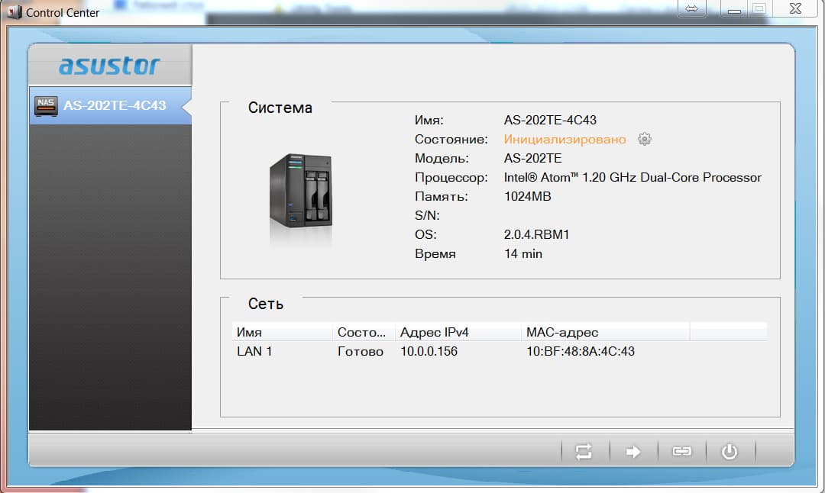Screen dimensions: 825x493
Task: Click MAC address 10:BF:48:8A:4C:43
Action: (x=581, y=352)
